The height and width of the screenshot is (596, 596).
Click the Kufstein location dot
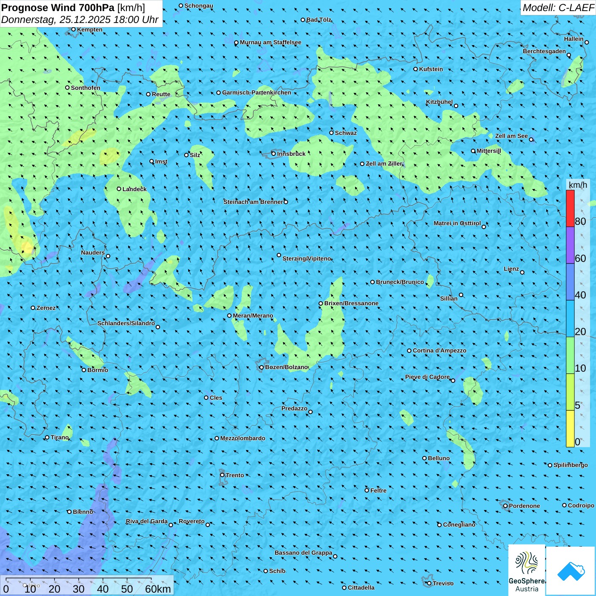tap(416, 69)
